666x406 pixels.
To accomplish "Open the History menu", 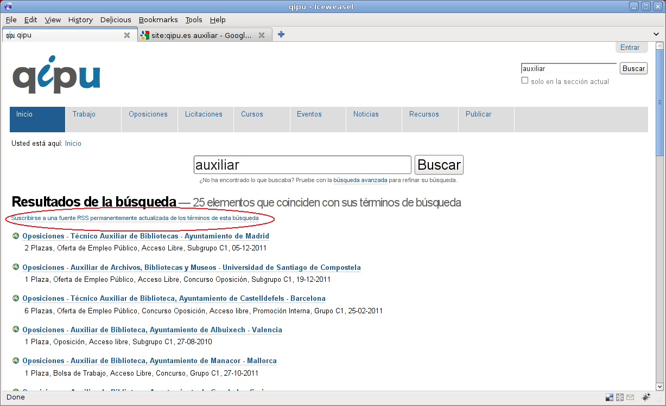I will [x=80, y=20].
